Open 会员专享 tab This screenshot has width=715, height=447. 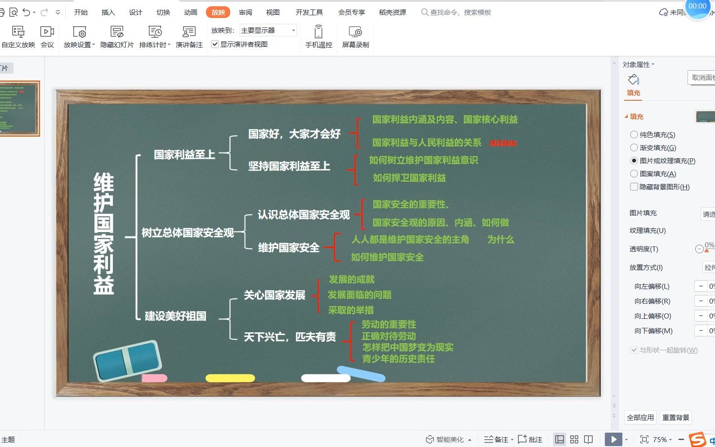(x=352, y=13)
